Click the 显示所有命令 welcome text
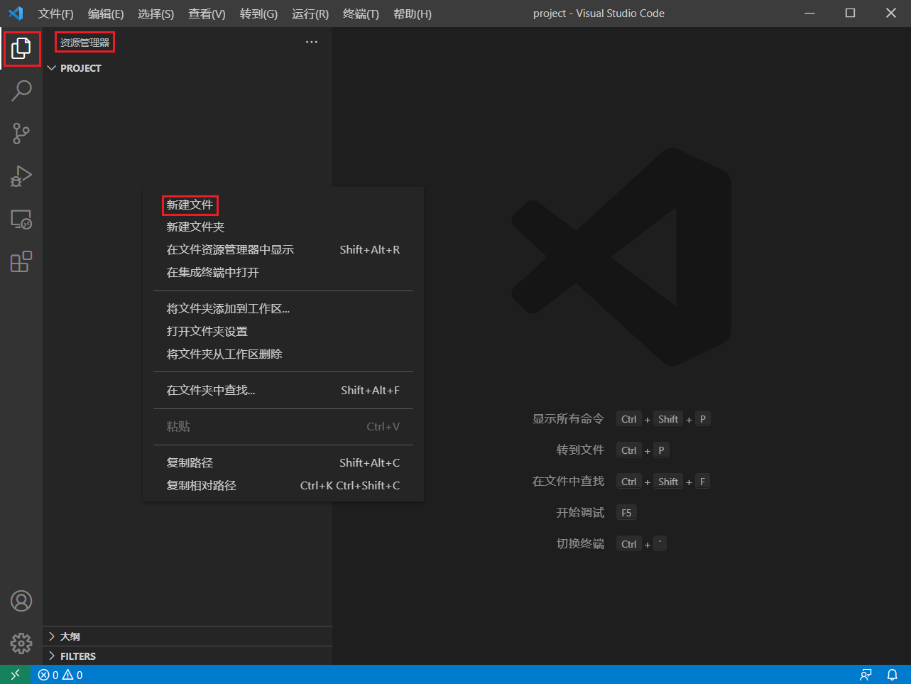911x684 pixels. pos(568,419)
